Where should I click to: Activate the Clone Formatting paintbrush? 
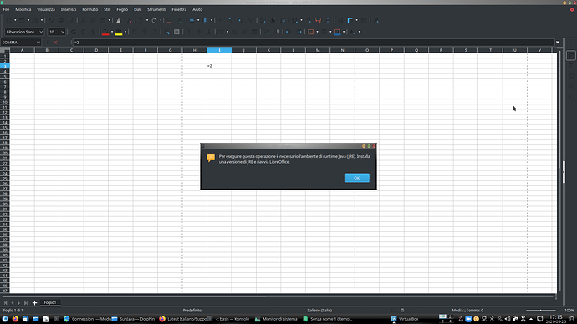[118, 20]
